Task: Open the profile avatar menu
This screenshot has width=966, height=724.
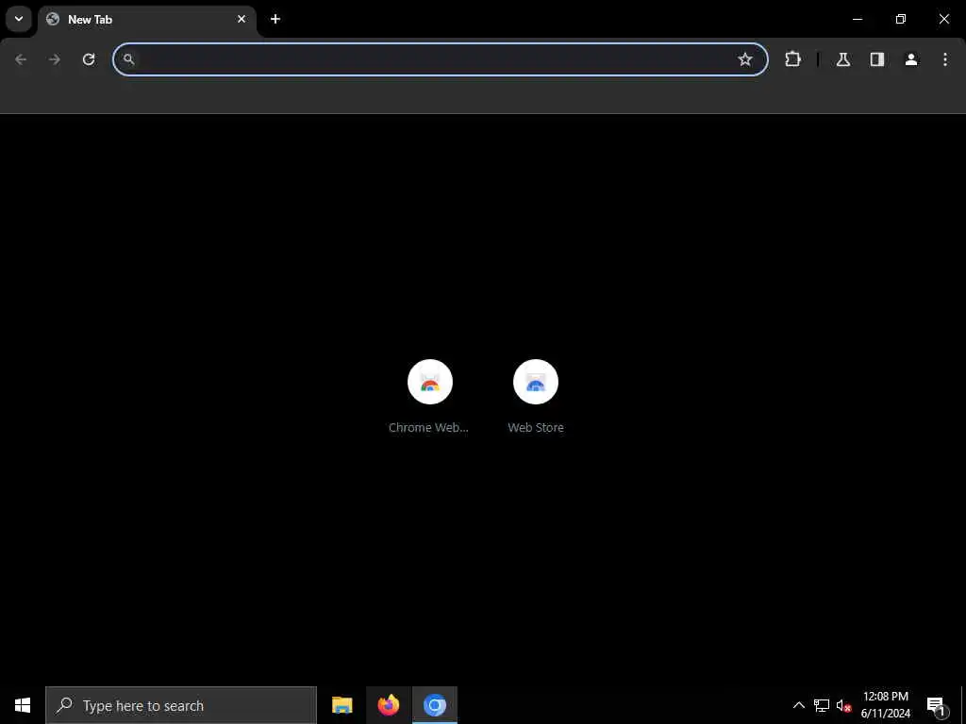Action: coord(911,59)
